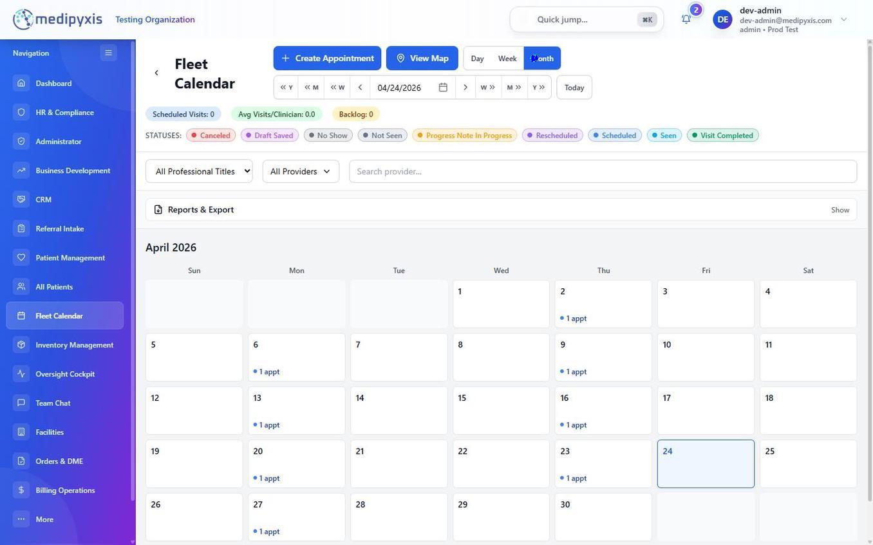Click the Oversight Cockpit activity icon
Image resolution: width=873 pixels, height=545 pixels.
[21, 374]
